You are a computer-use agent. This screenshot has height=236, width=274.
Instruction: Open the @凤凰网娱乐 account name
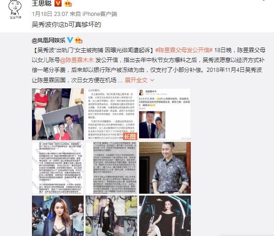(48, 40)
